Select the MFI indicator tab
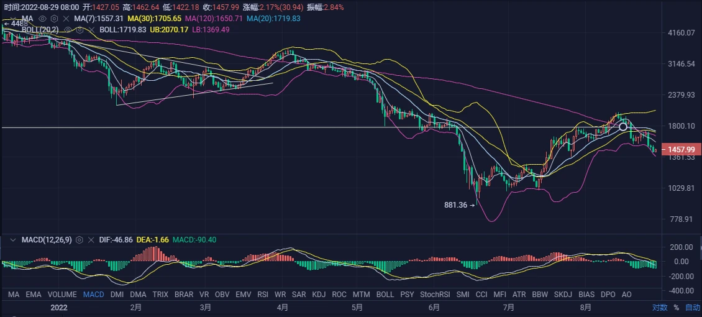The width and height of the screenshot is (702, 317). (499, 295)
